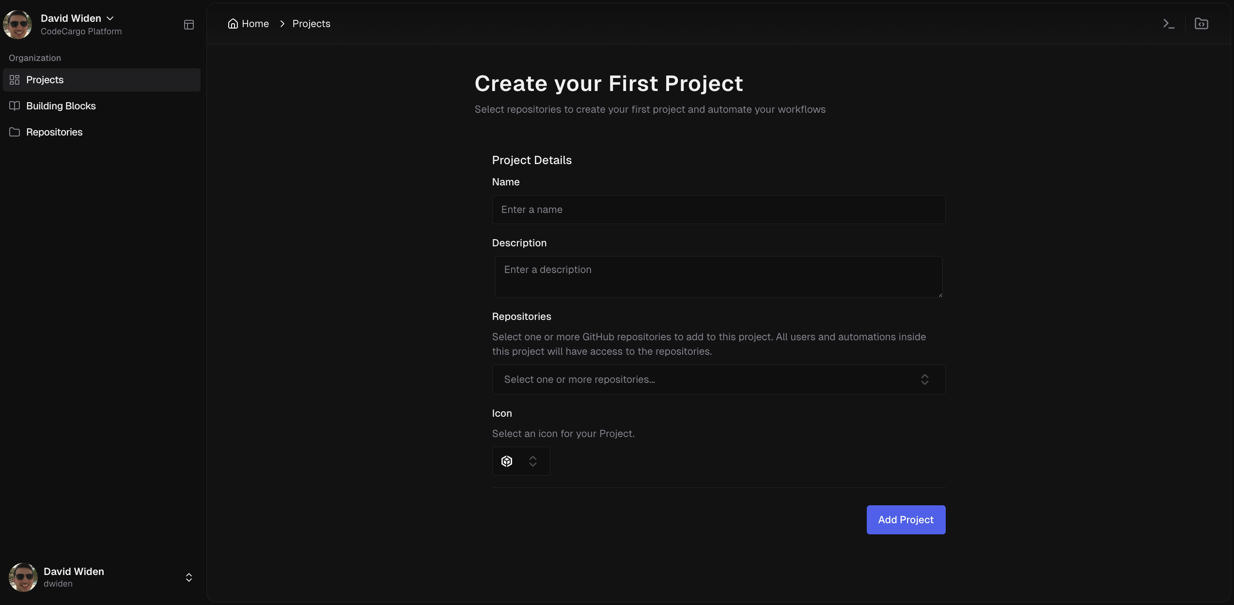Focus the Enter a name field
The image size is (1234, 605).
coord(718,210)
